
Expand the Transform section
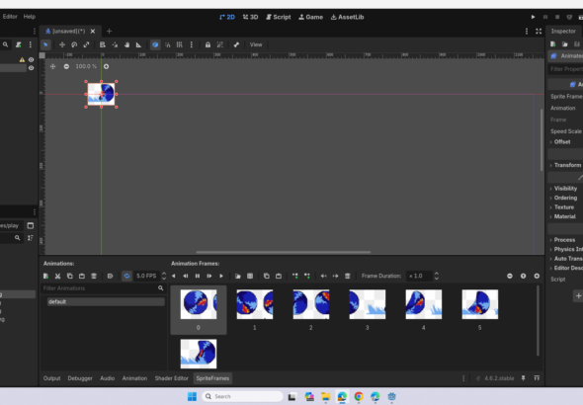pos(566,165)
